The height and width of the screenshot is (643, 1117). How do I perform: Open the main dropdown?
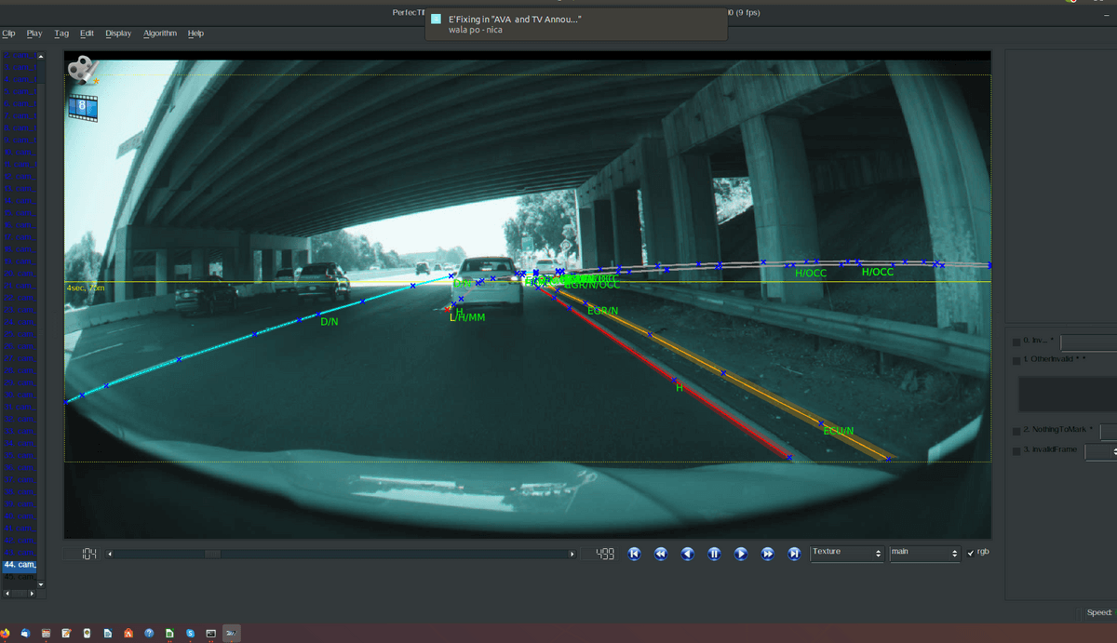(x=924, y=553)
